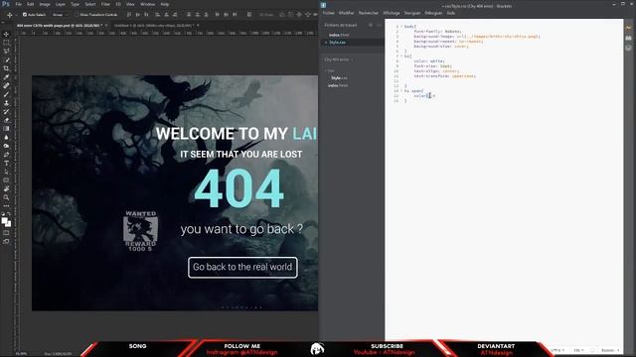Select the Pen tool
Screen dimensions: 636x357
point(6,155)
